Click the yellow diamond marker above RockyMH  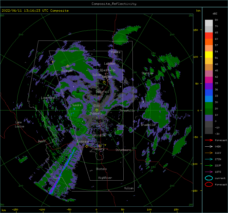[68, 66]
